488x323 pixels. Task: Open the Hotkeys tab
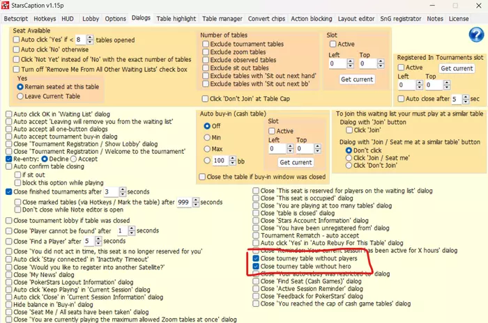[x=45, y=19]
